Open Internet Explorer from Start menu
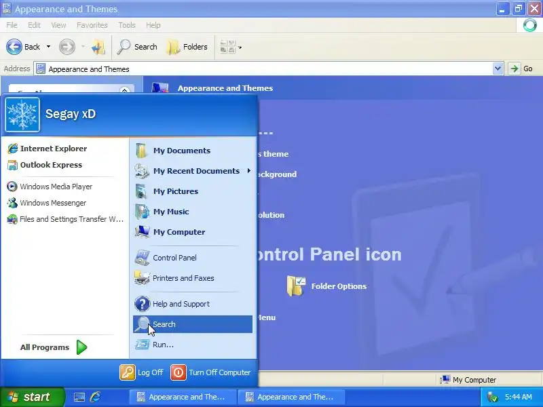543x407 pixels. (x=47, y=149)
